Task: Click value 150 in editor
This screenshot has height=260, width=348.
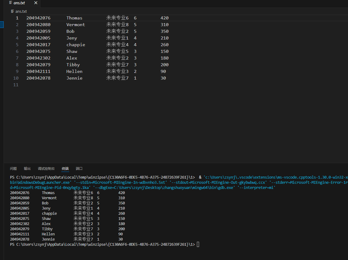Action: [x=164, y=51]
